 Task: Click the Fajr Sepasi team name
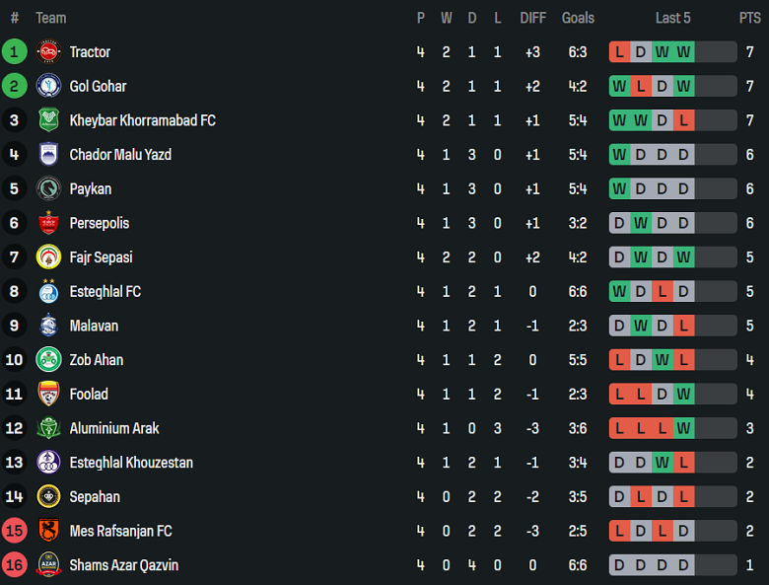pyautogui.click(x=102, y=257)
